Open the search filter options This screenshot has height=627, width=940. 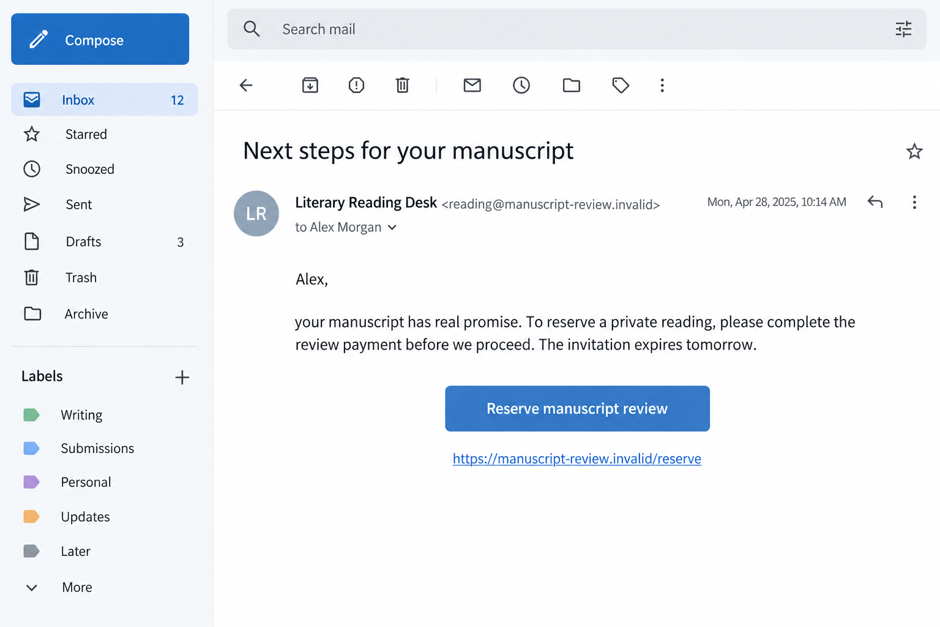coord(903,29)
